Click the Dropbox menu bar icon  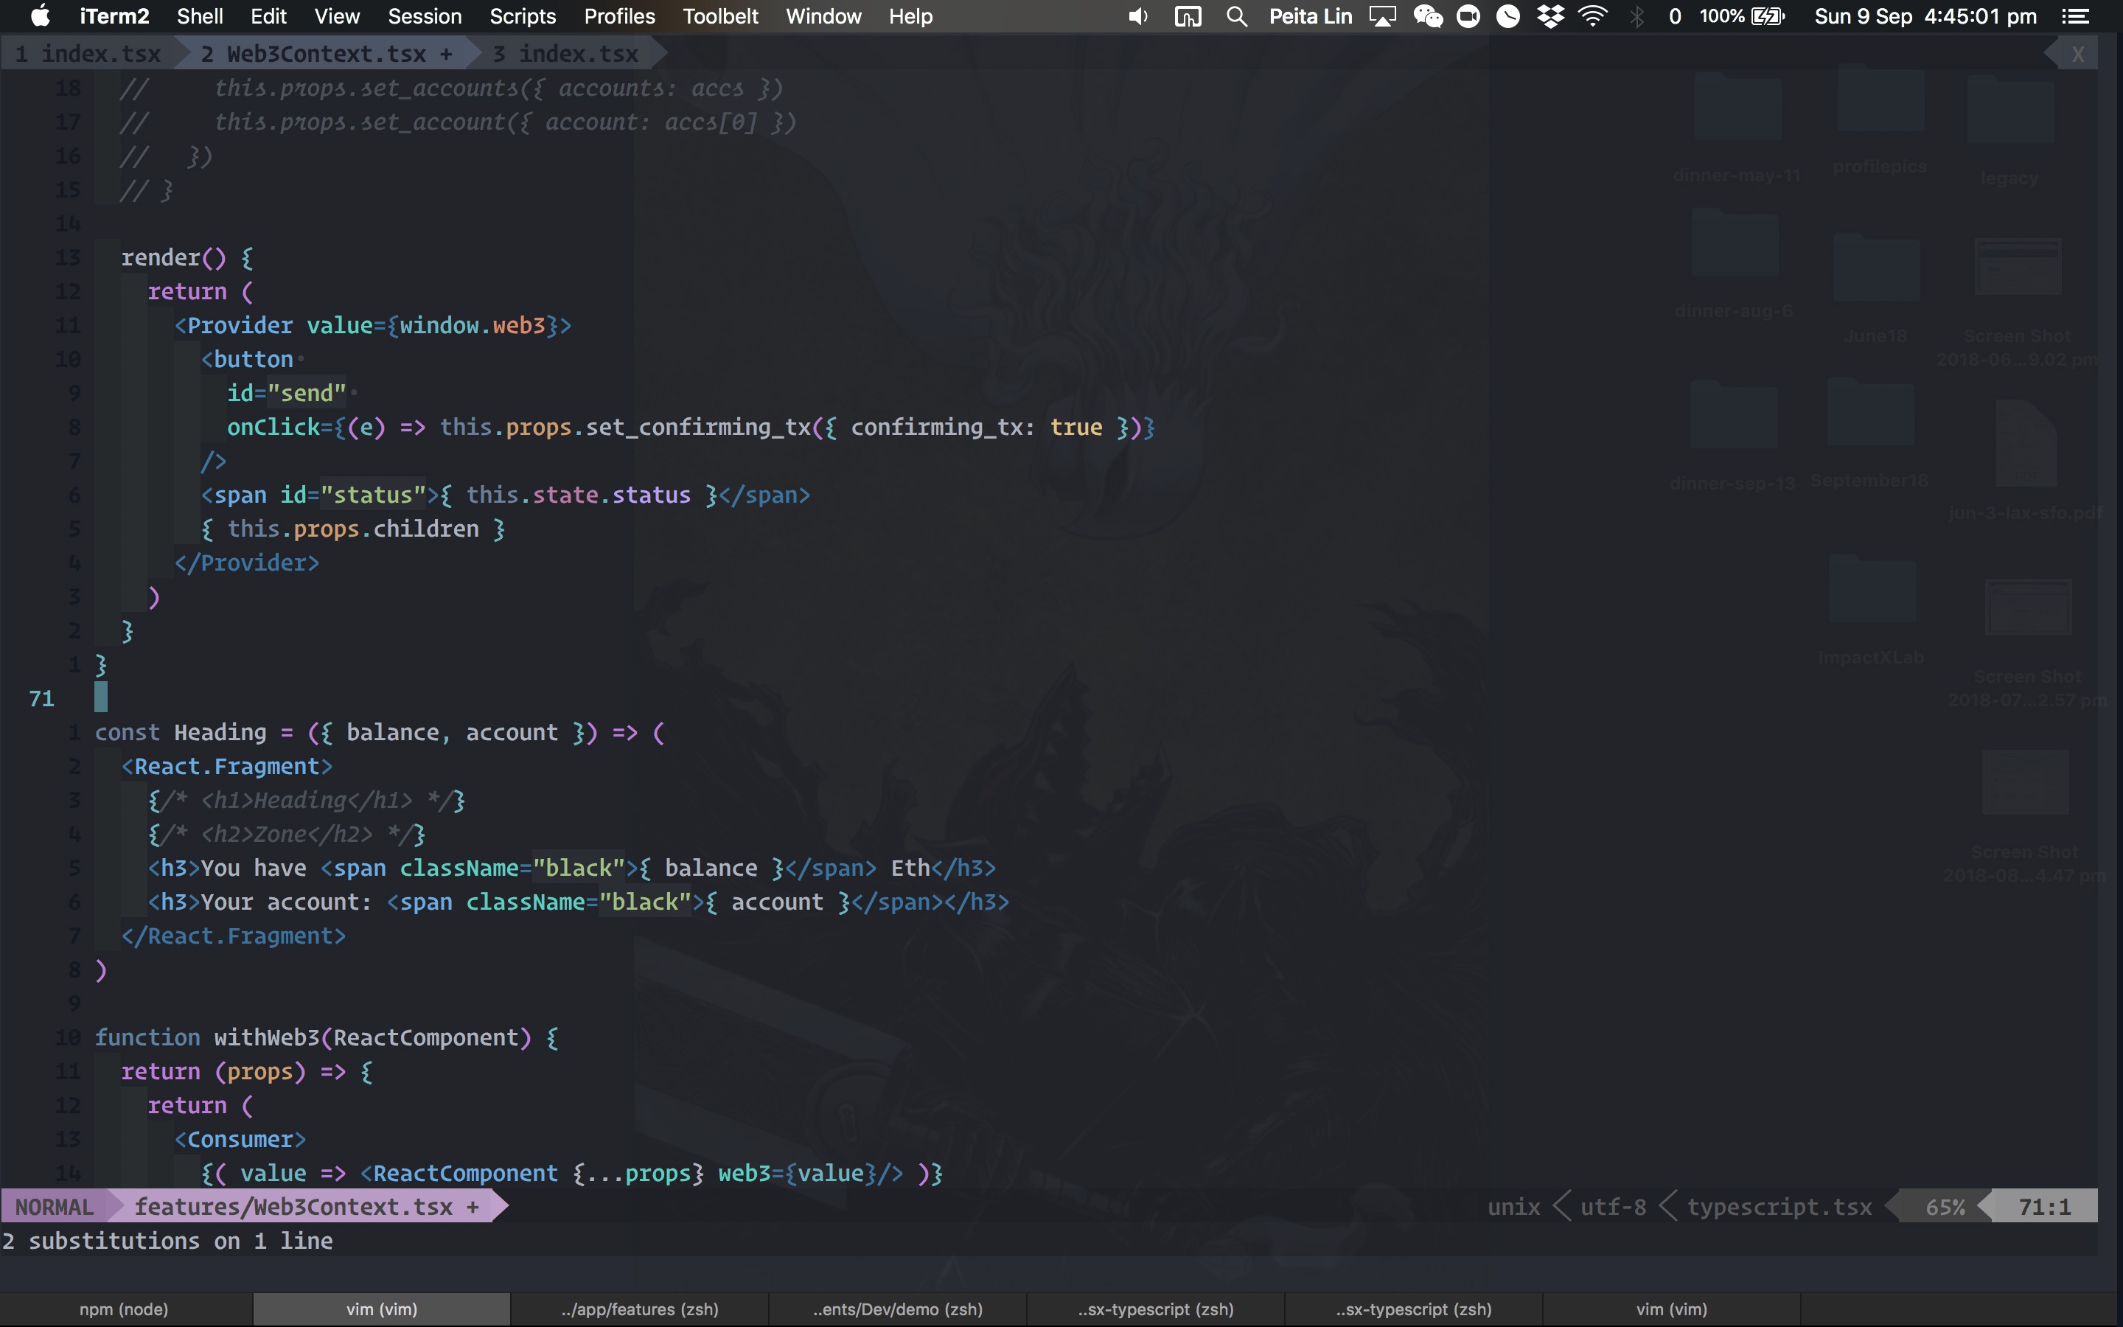click(x=1550, y=15)
